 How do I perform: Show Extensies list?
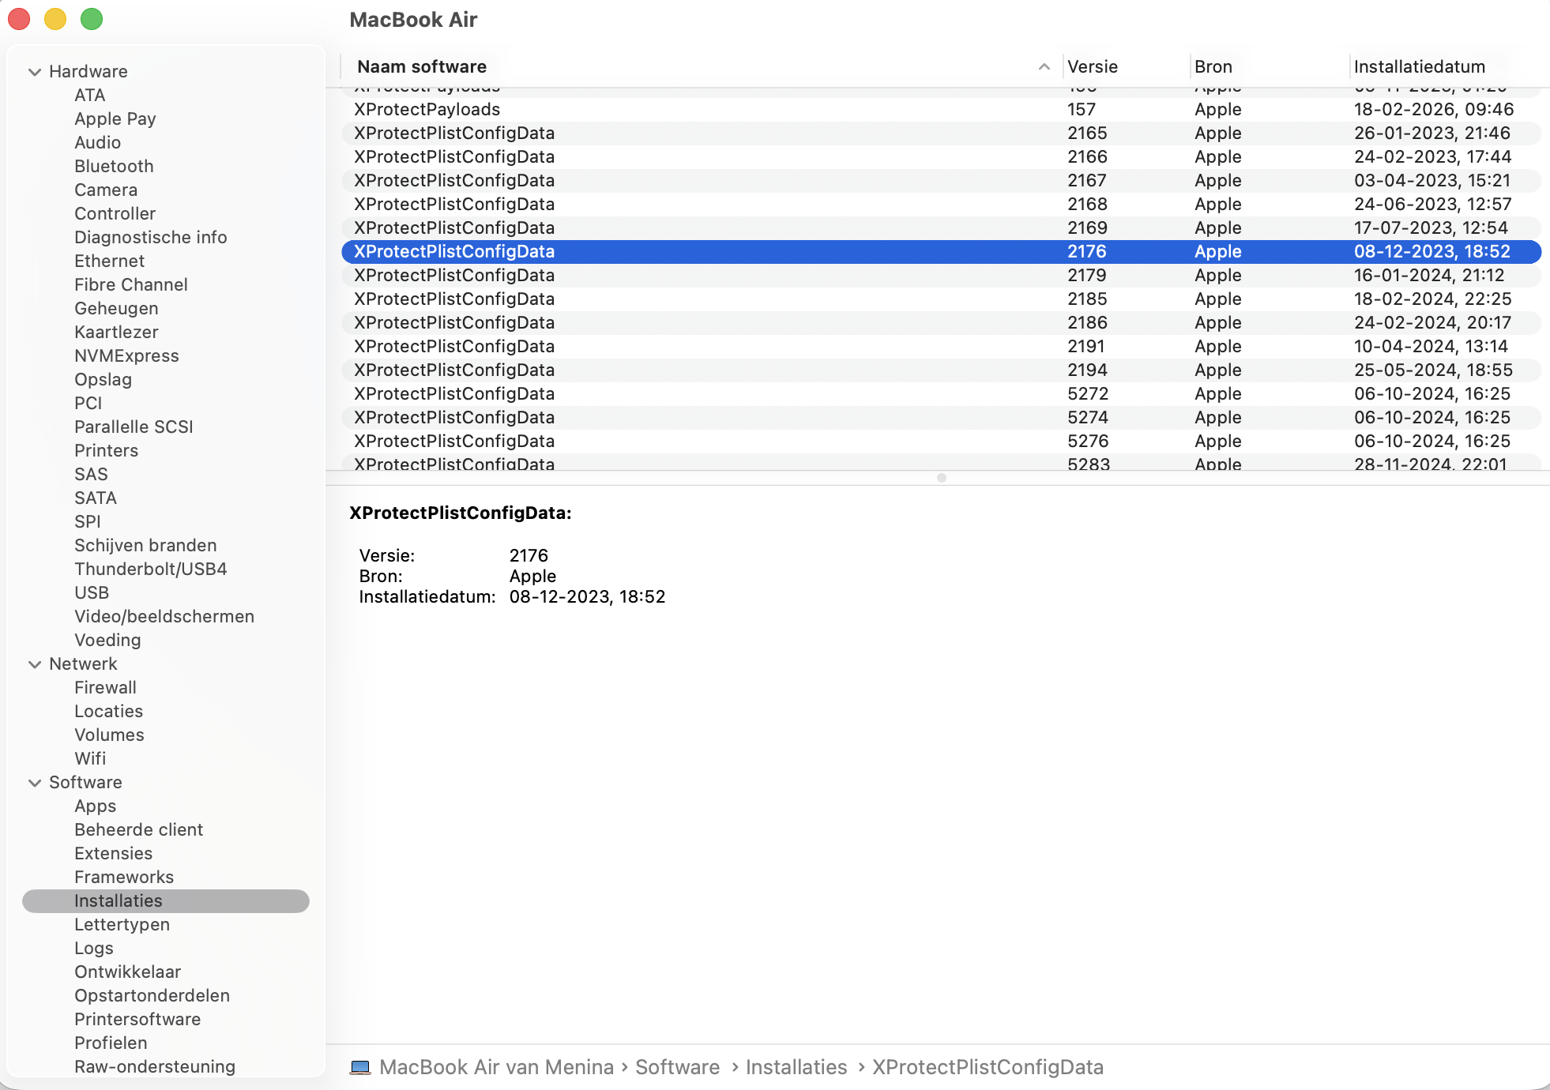tap(114, 854)
